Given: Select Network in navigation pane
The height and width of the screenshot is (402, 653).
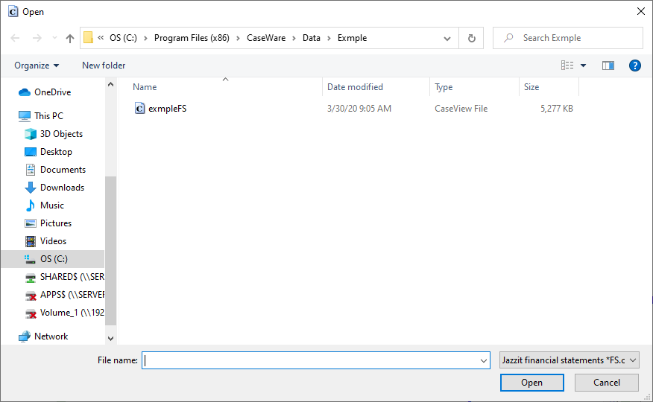Looking at the screenshot, I should pyautogui.click(x=51, y=336).
